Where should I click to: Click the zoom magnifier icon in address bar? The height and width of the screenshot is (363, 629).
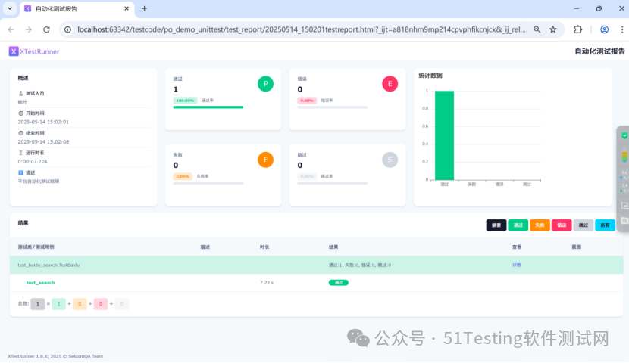(537, 29)
